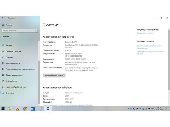Open Сведения о системе link
This screenshot has height=127, width=170.
pos(145,33)
